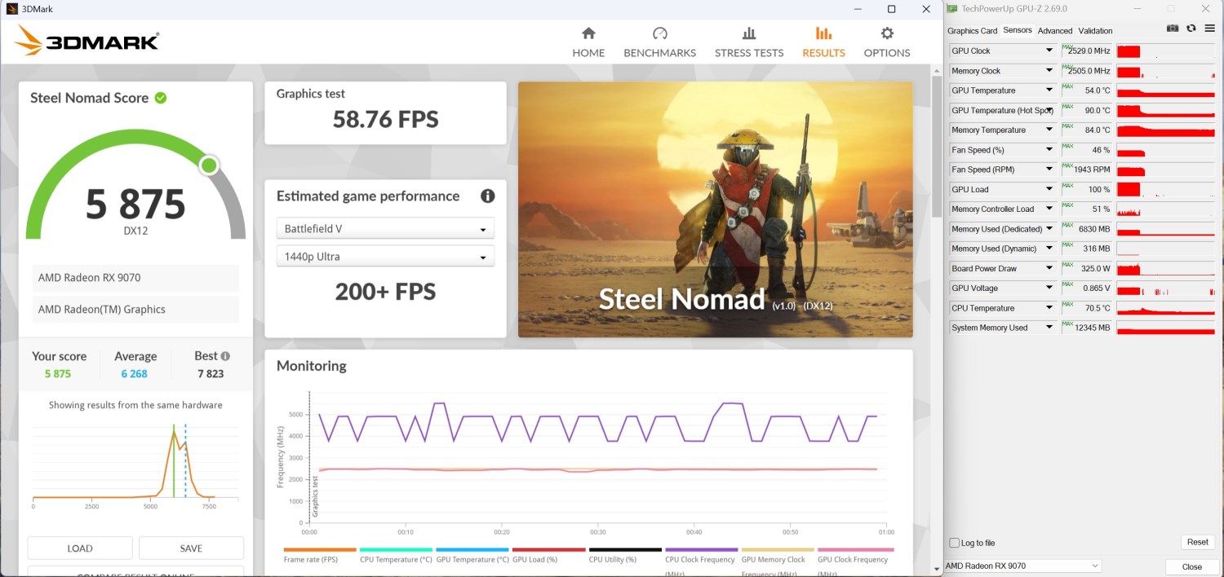The width and height of the screenshot is (1224, 577).
Task: Click the Best score value 7 823
Action: tap(211, 373)
